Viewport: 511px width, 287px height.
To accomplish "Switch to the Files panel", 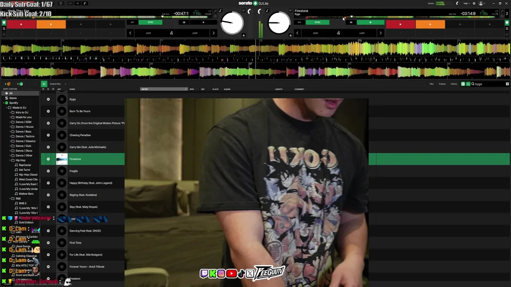I will 432,84.
